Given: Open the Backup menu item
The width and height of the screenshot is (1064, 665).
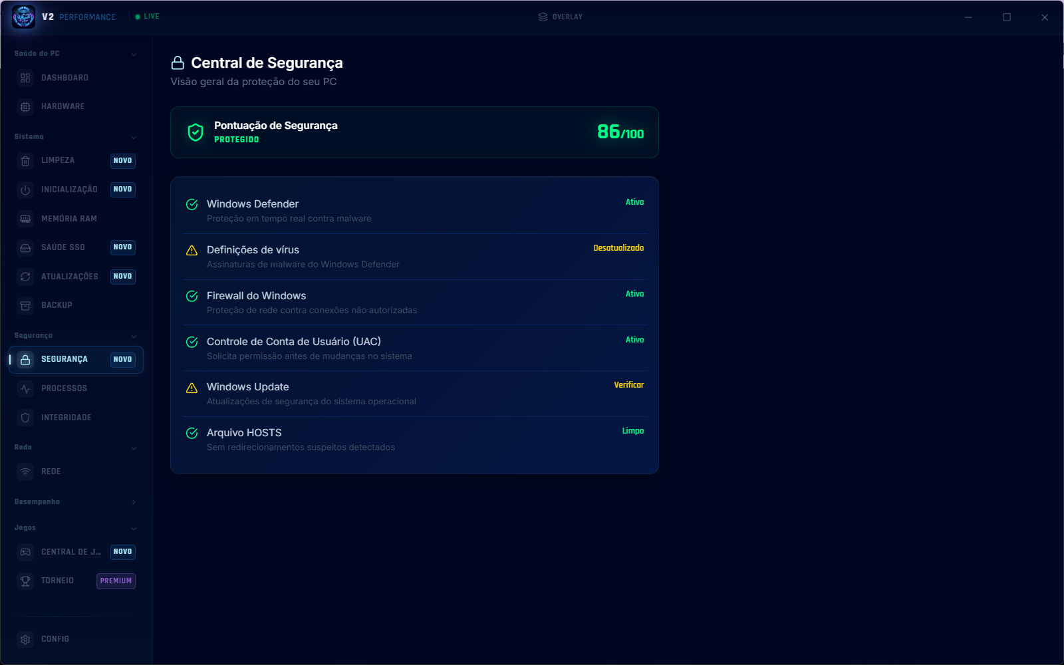Looking at the screenshot, I should [x=76, y=305].
